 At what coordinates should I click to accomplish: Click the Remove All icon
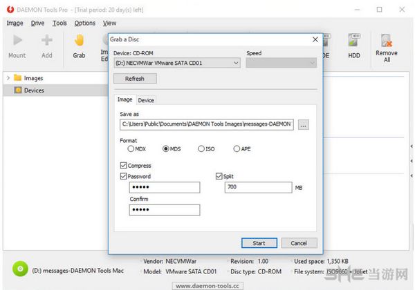tap(387, 41)
